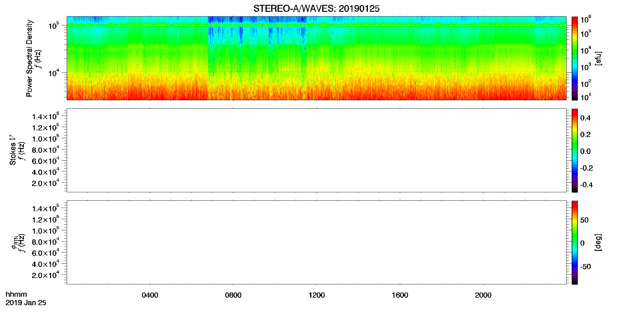Click the 0400 time axis label
This screenshot has height=326, width=633.
[x=150, y=295]
